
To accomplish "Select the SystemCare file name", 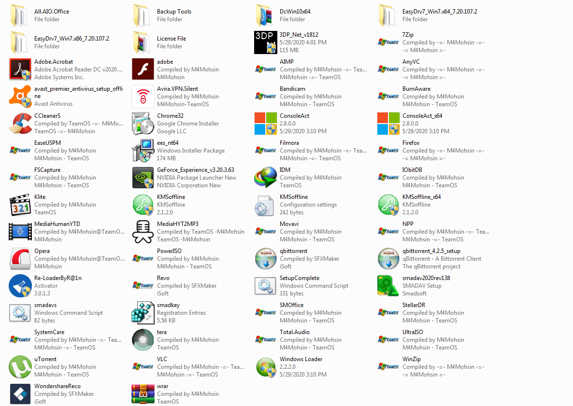I will coord(49,332).
